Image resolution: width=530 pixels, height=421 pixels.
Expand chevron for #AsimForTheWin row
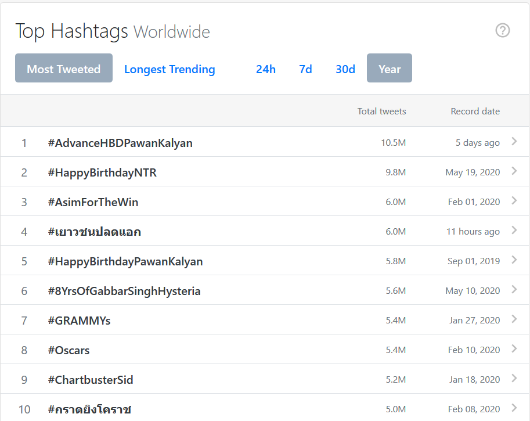(x=514, y=200)
